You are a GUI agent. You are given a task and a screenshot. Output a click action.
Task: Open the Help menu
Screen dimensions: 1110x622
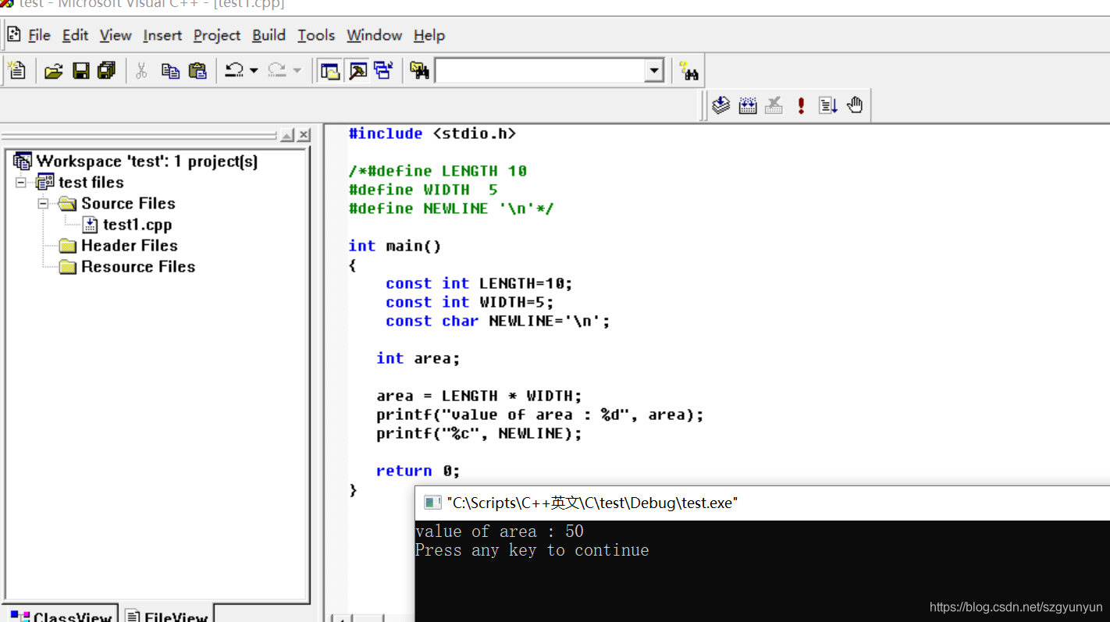[x=429, y=35]
